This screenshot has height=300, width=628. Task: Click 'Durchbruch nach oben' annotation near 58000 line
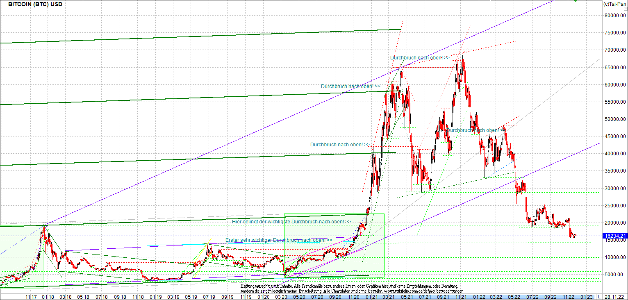pyautogui.click(x=350, y=86)
